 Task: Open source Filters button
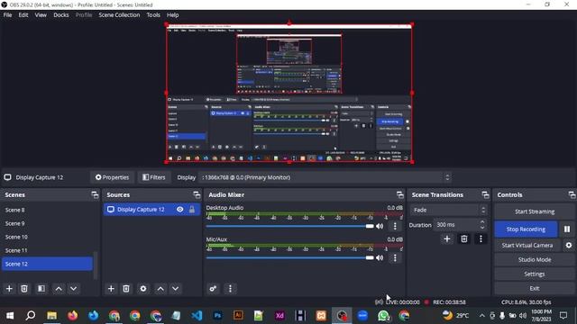(x=154, y=177)
